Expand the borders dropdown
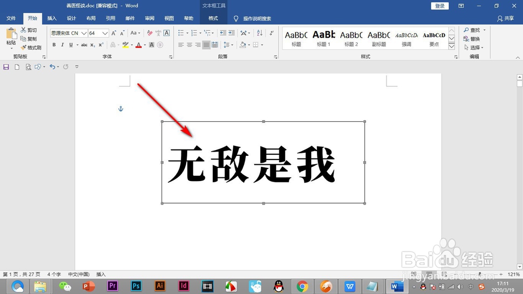This screenshot has width=523, height=294. coord(262,44)
